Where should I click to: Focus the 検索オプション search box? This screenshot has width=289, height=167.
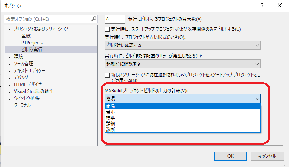(x=46, y=19)
